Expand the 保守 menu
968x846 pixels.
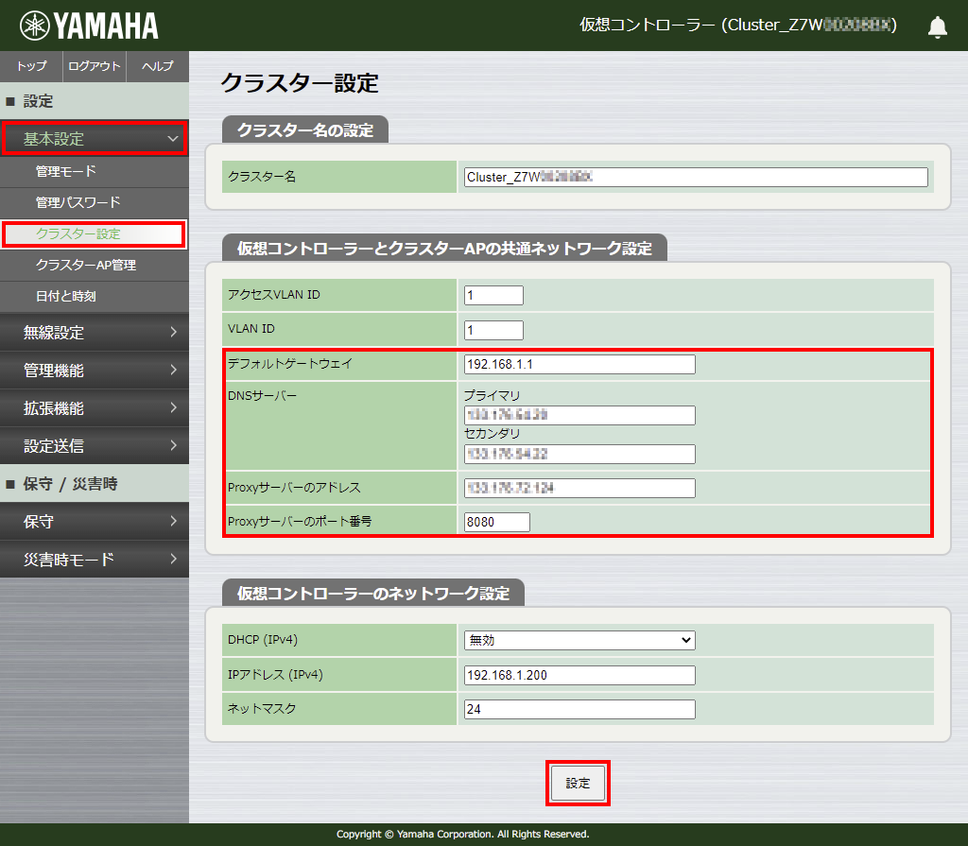[94, 522]
